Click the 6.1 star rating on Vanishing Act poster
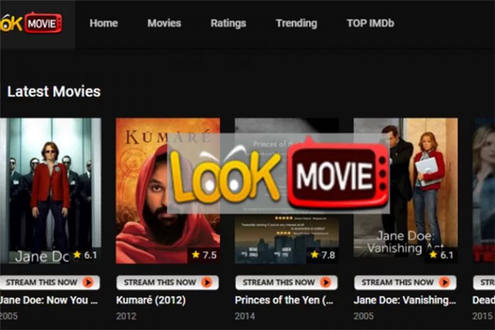 (x=442, y=255)
